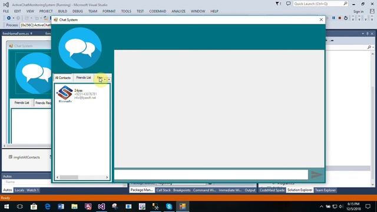Screen dimensions: 377x212
Task: Click the Solution Explorer search magnifier
Action: point(369,47)
